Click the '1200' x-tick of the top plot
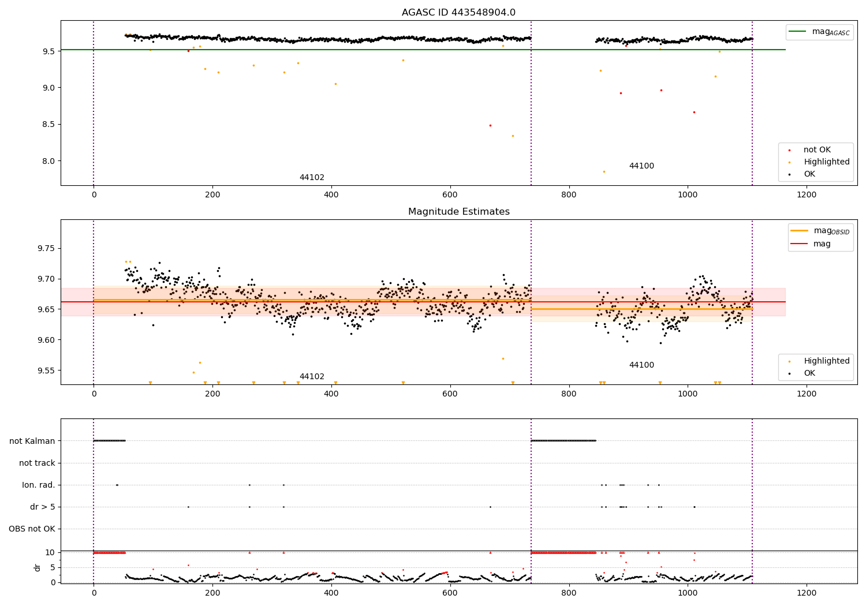Screen dimensions: 866x606 tap(807, 195)
